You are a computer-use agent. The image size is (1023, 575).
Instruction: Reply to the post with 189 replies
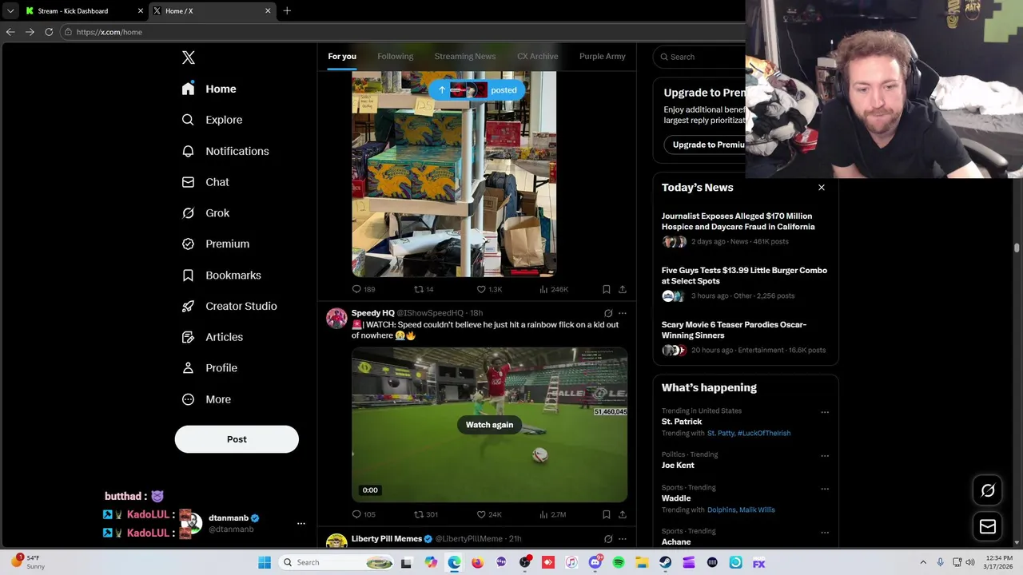pos(364,289)
